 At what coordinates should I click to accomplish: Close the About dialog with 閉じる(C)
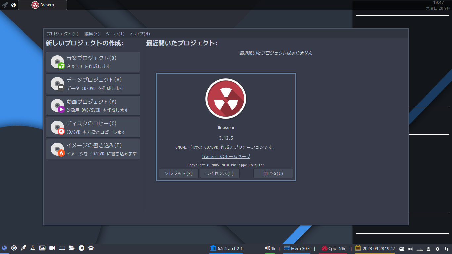(x=273, y=173)
